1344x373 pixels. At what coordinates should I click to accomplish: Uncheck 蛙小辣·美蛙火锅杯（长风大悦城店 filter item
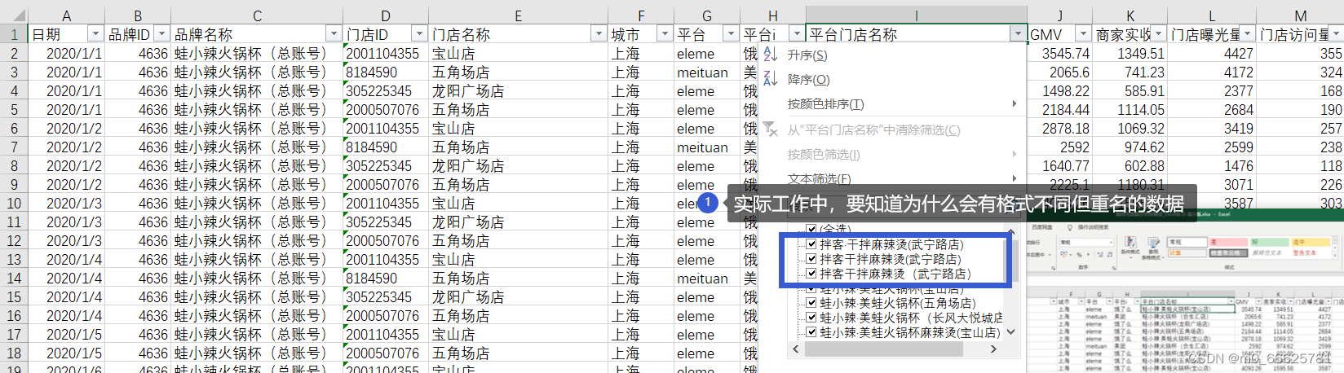coord(811,318)
